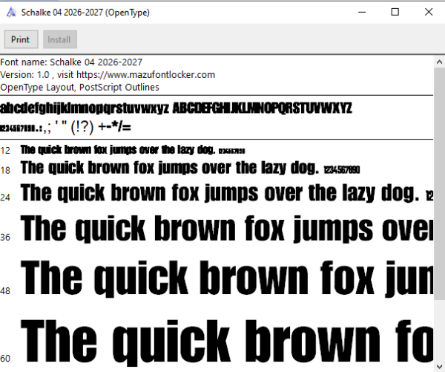445x372 pixels.
Task: Click the font viewer icon in the title bar
Action: 11,12
